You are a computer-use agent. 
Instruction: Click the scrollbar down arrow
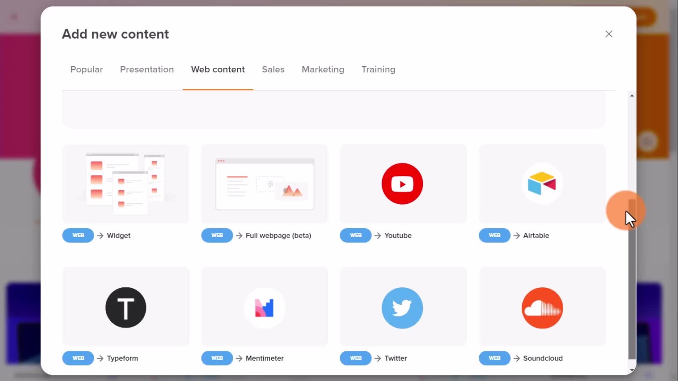[632, 370]
